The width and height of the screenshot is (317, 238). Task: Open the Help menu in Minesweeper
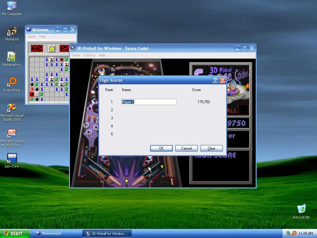tap(42, 37)
